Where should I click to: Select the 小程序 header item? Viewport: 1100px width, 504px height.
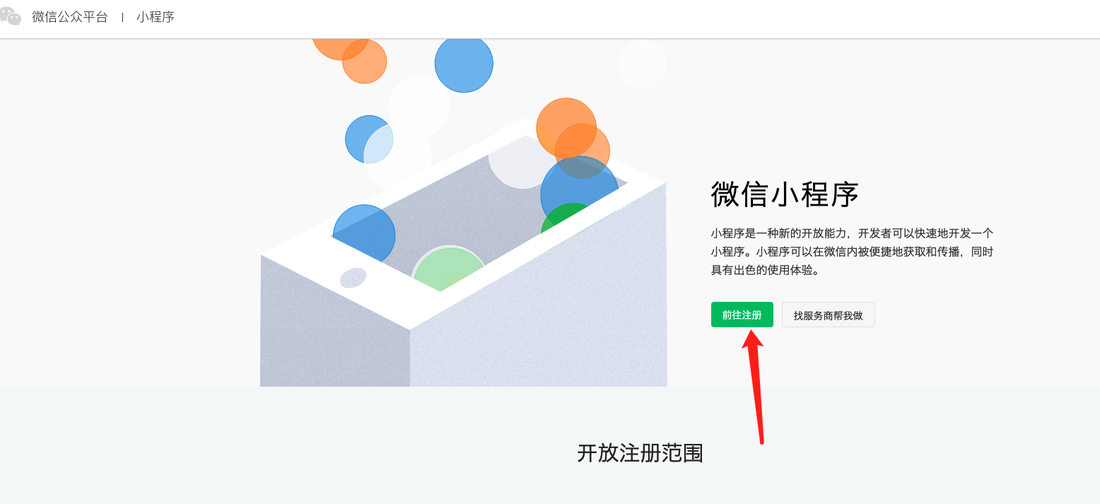[156, 17]
